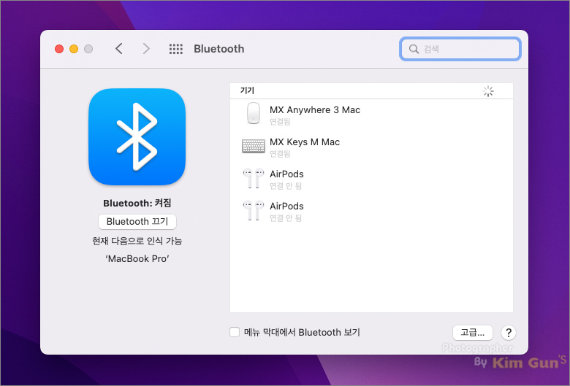Image resolution: width=570 pixels, height=386 pixels.
Task: Click 연결됨 status under MX Keys M
Action: pos(280,154)
